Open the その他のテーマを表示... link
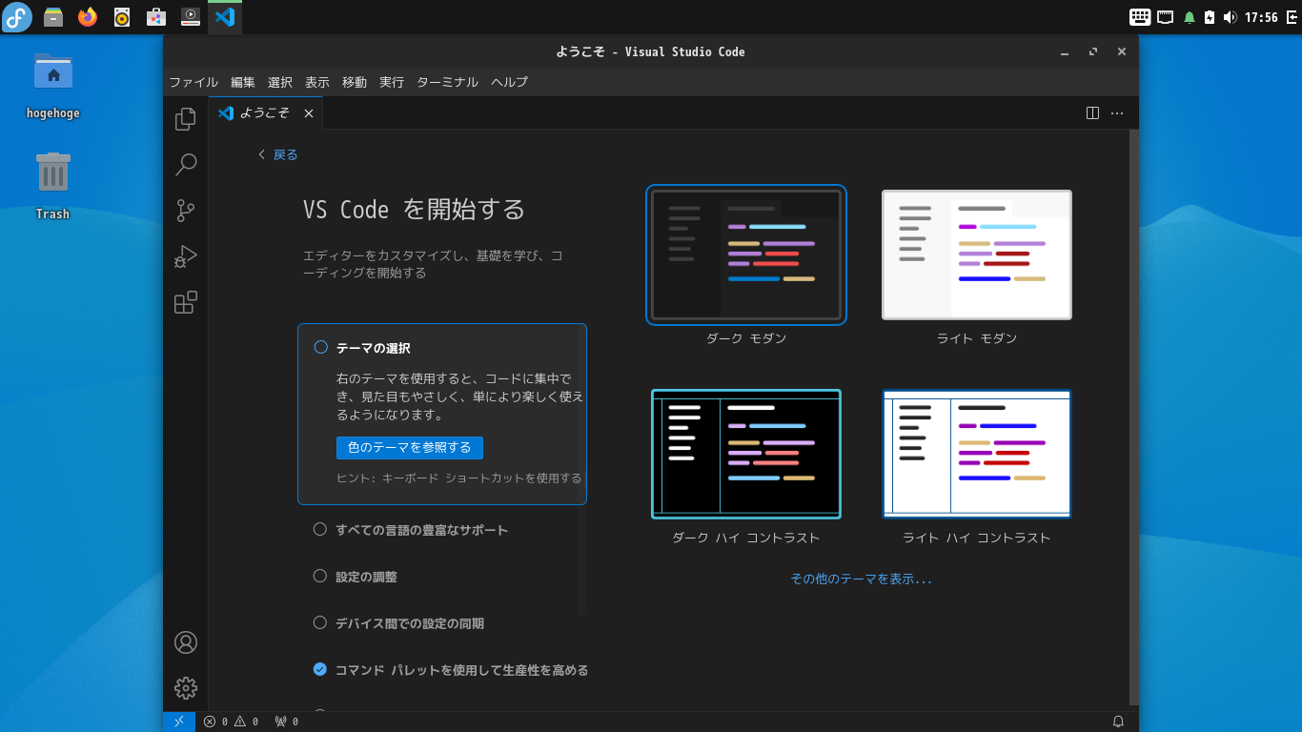Screen dimensions: 1302x732 [861, 579]
